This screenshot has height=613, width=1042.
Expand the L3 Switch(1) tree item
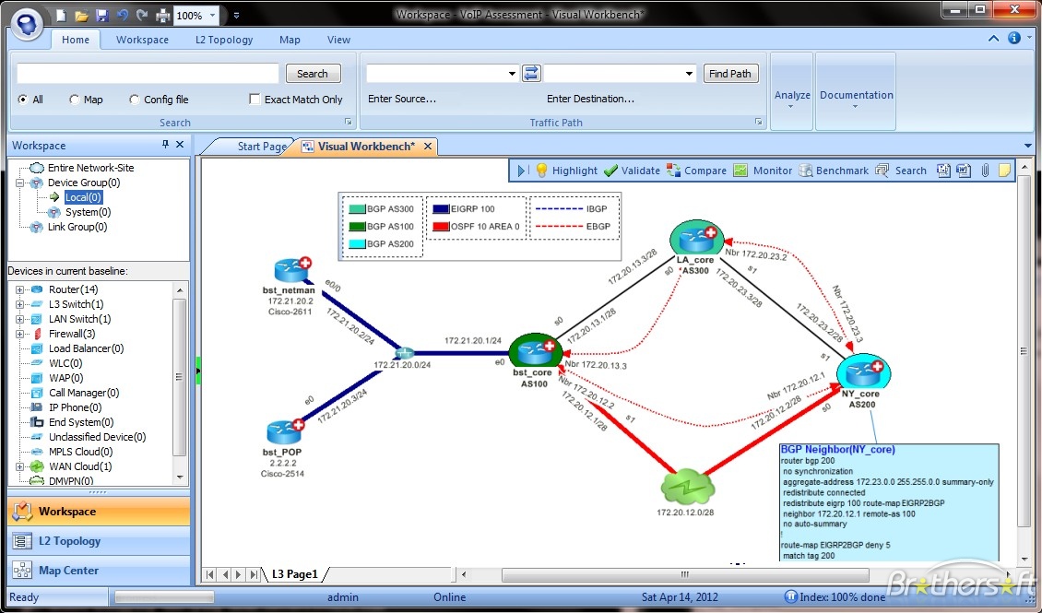[19, 303]
